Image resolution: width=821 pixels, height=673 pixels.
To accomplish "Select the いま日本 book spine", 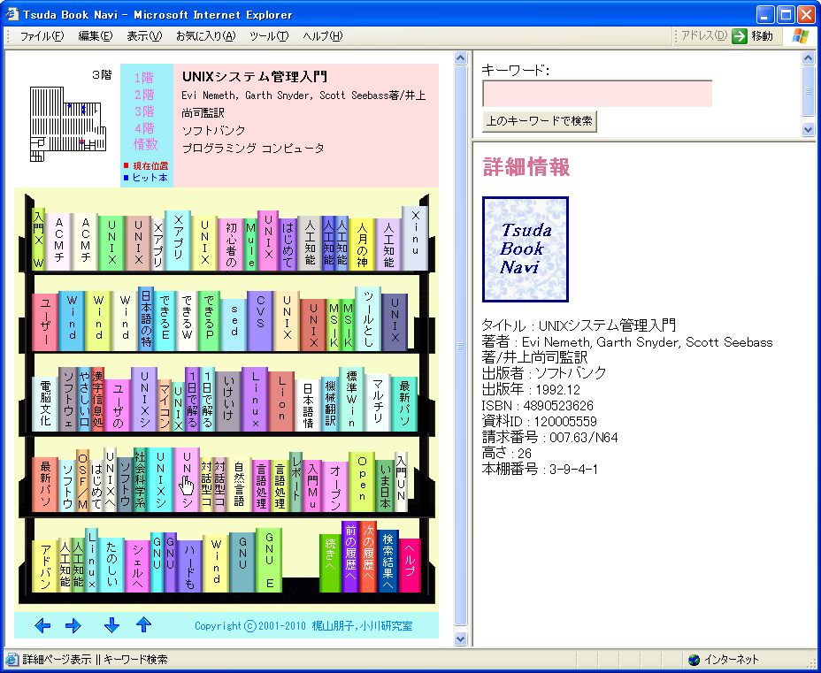I will (x=385, y=486).
